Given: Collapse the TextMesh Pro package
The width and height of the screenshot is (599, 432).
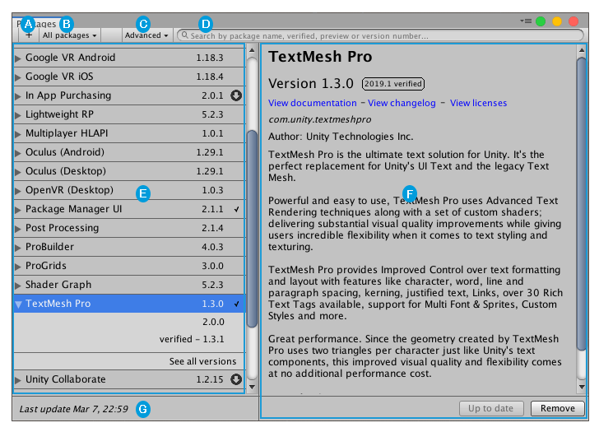Looking at the screenshot, I should tap(18, 304).
